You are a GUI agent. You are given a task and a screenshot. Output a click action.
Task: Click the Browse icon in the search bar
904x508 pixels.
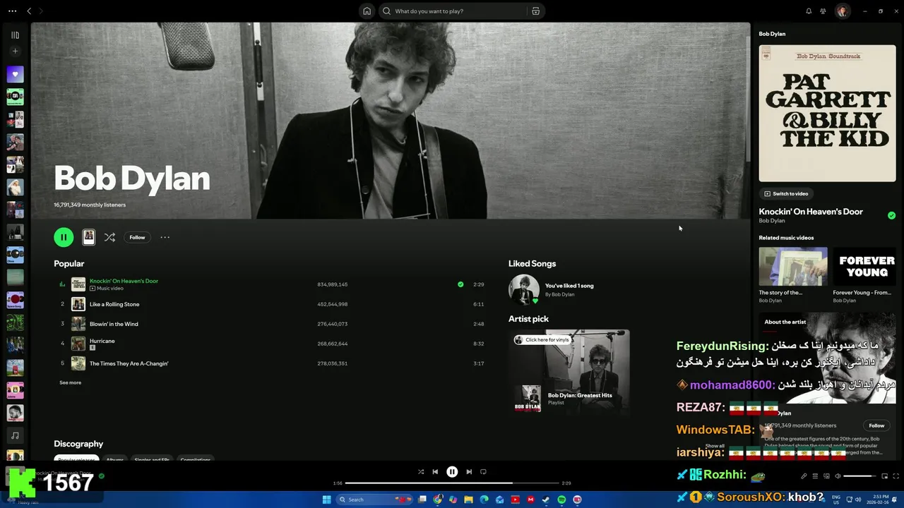point(535,11)
